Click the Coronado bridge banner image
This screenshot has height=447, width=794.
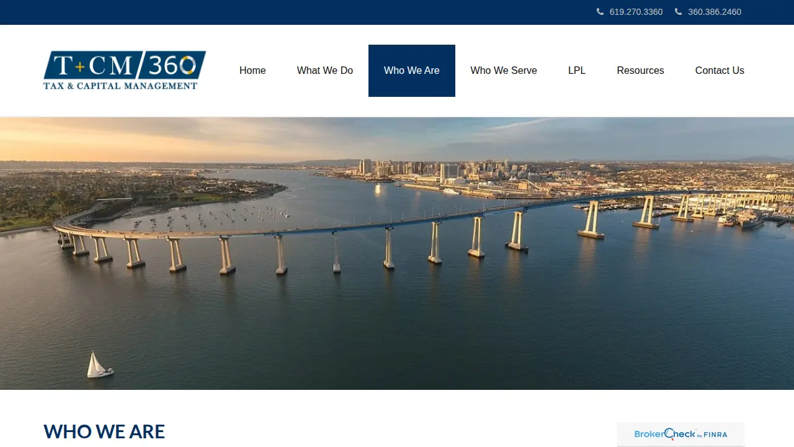[x=397, y=253]
